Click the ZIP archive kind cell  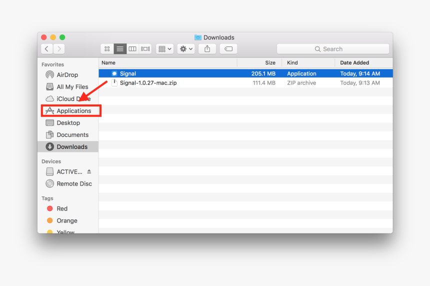[301, 83]
